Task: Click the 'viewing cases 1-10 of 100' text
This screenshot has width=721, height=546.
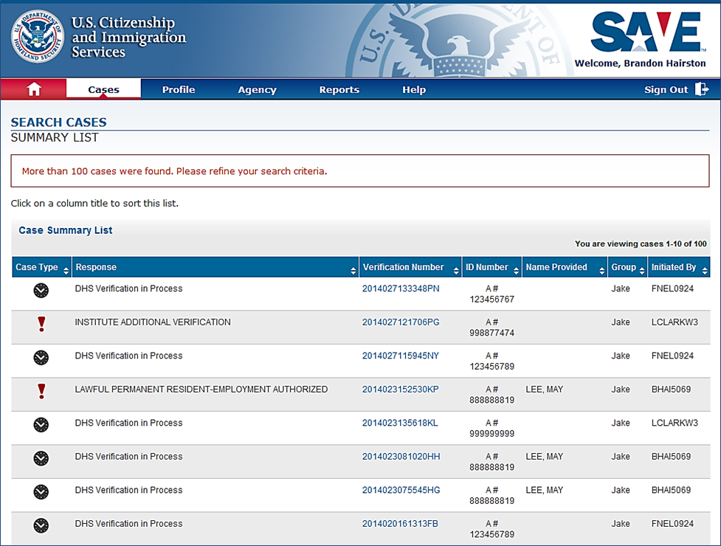Action: [x=641, y=243]
